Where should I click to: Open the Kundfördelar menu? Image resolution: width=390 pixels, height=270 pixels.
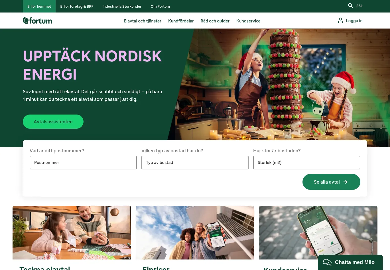(x=181, y=21)
